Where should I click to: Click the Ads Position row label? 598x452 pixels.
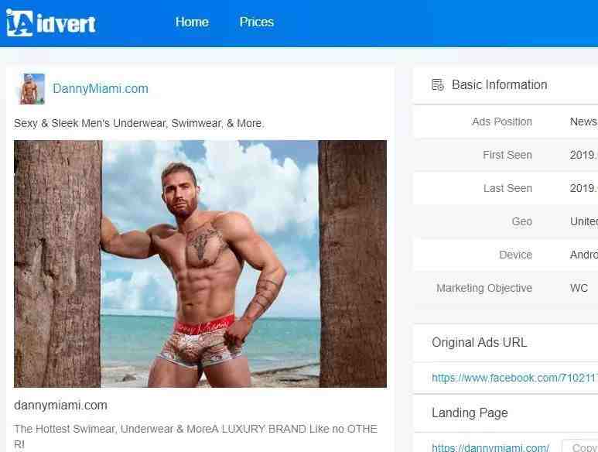pos(502,122)
